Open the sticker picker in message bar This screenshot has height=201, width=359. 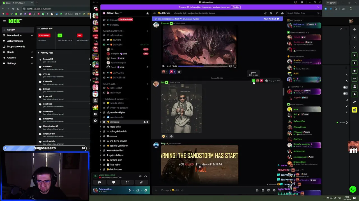tap(268, 190)
